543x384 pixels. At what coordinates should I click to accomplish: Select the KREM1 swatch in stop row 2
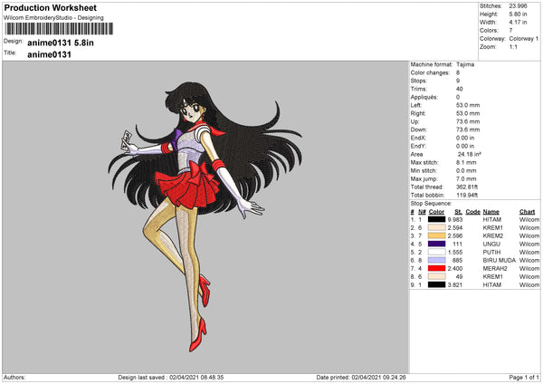coord(436,227)
